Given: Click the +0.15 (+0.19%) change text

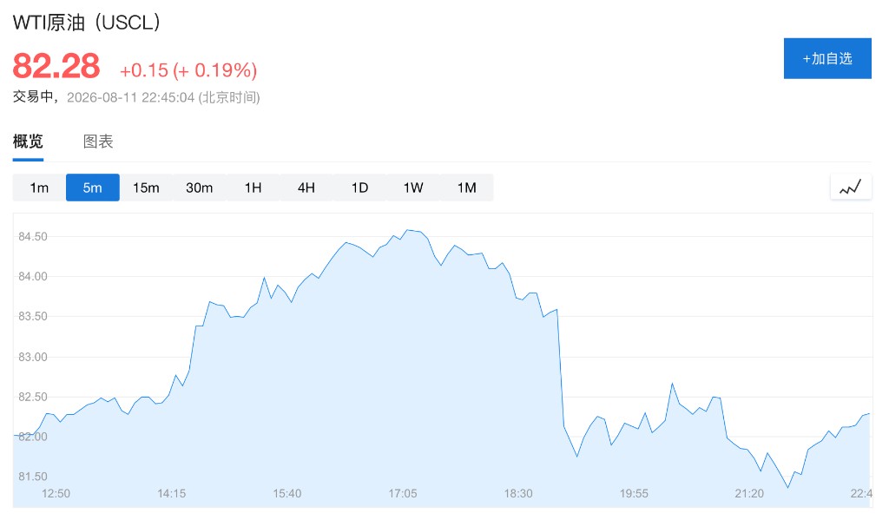Looking at the screenshot, I should click(188, 70).
